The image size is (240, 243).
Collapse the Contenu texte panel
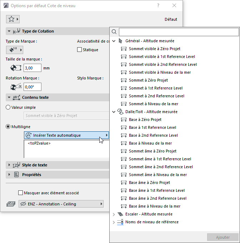click(x=9, y=97)
